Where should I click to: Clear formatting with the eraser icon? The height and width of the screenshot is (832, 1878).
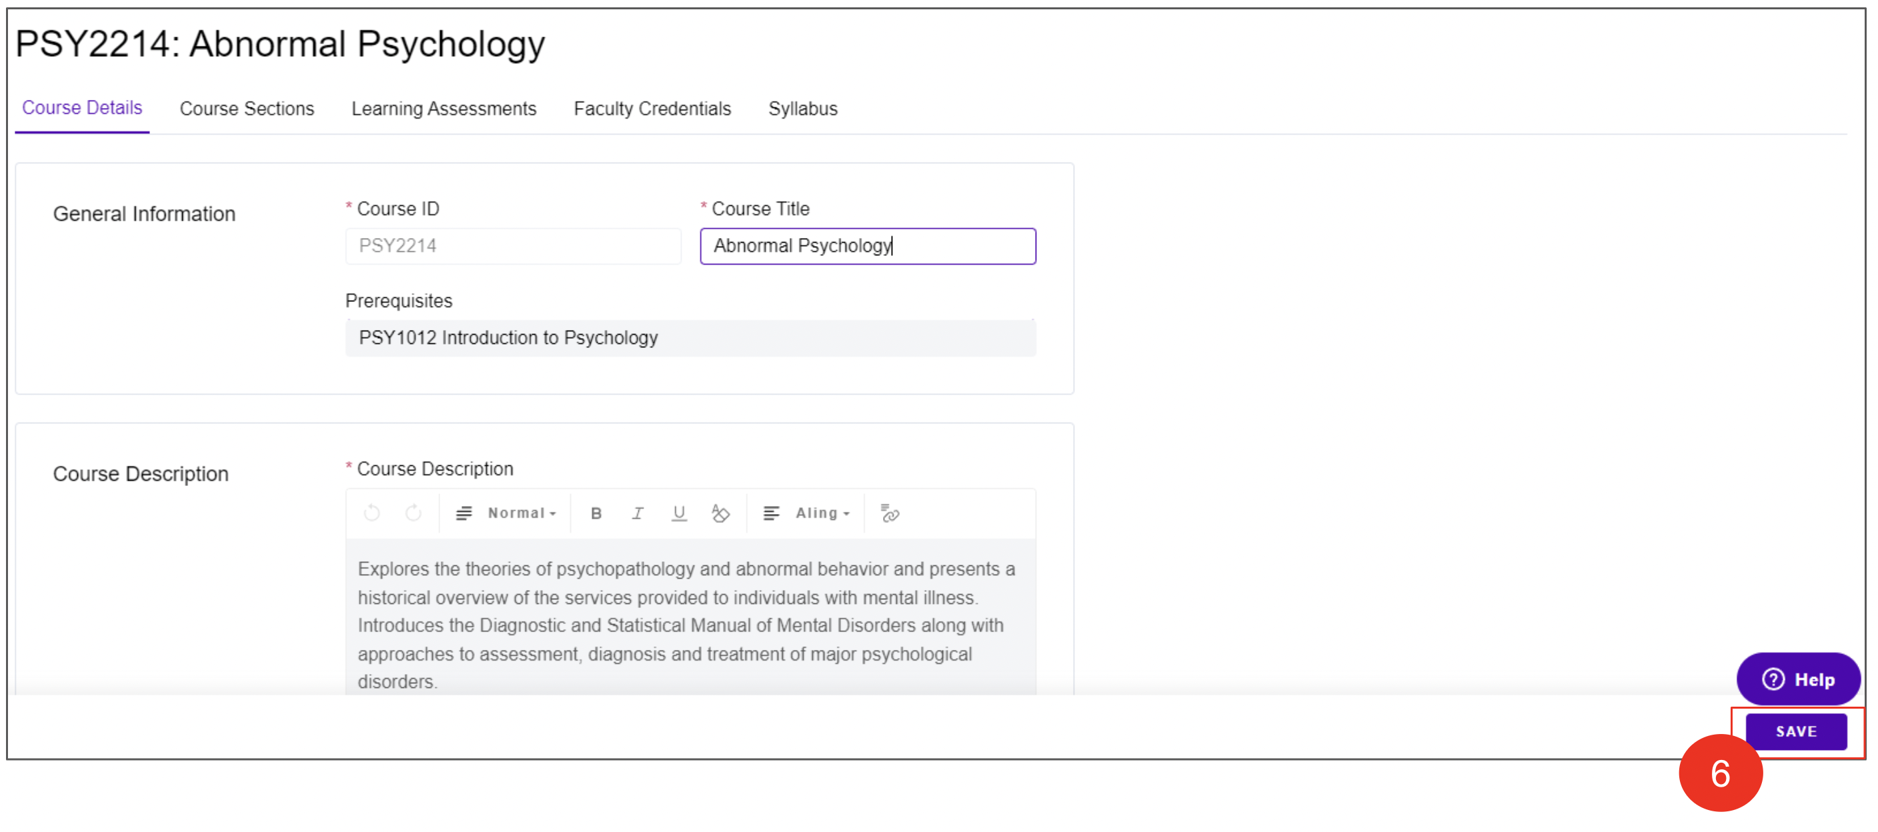point(720,513)
